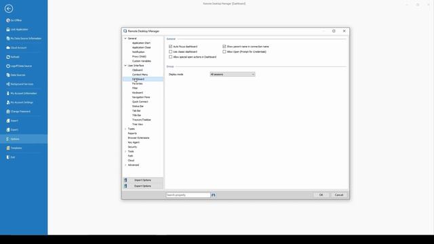
Task: Open My Account Settings
Action: click(20, 102)
